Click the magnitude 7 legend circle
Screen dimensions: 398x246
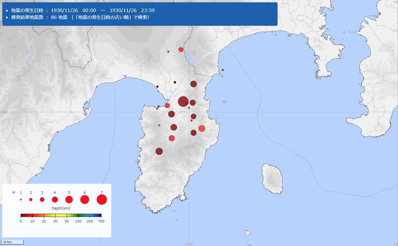102,200
